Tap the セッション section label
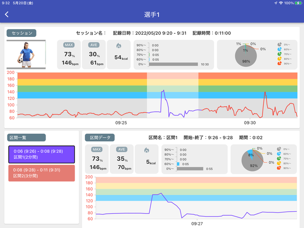Image resolution: width=304 pixels, height=228 pixels. click(21, 33)
